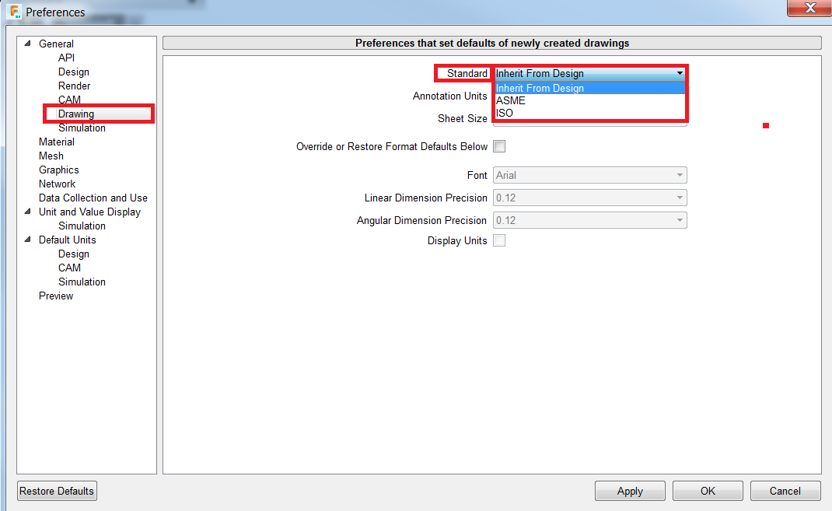Apply the preference changes
The width and height of the screenshot is (832, 511).
click(x=630, y=491)
